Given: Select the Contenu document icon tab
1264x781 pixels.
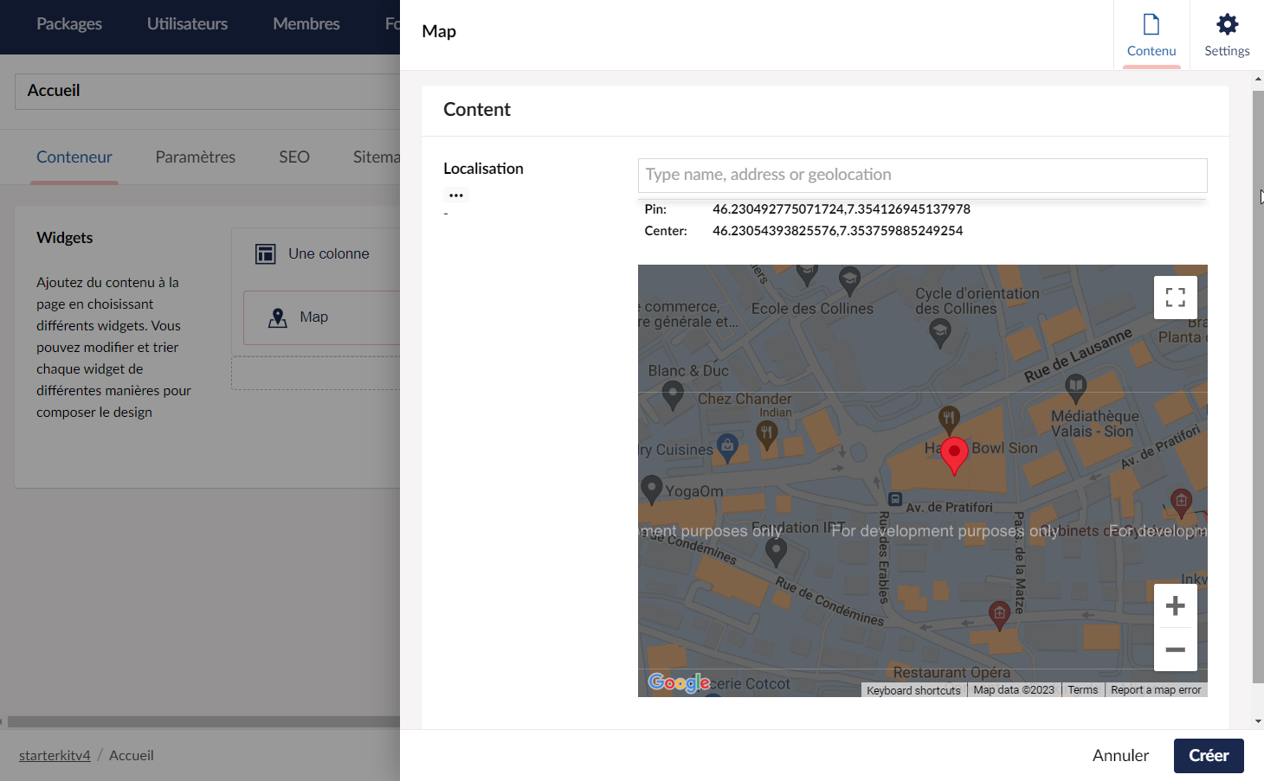Looking at the screenshot, I should point(1151,35).
